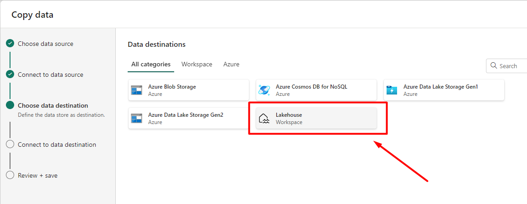Show only Azure destinations tab
This screenshot has height=204, width=527.
(x=231, y=65)
